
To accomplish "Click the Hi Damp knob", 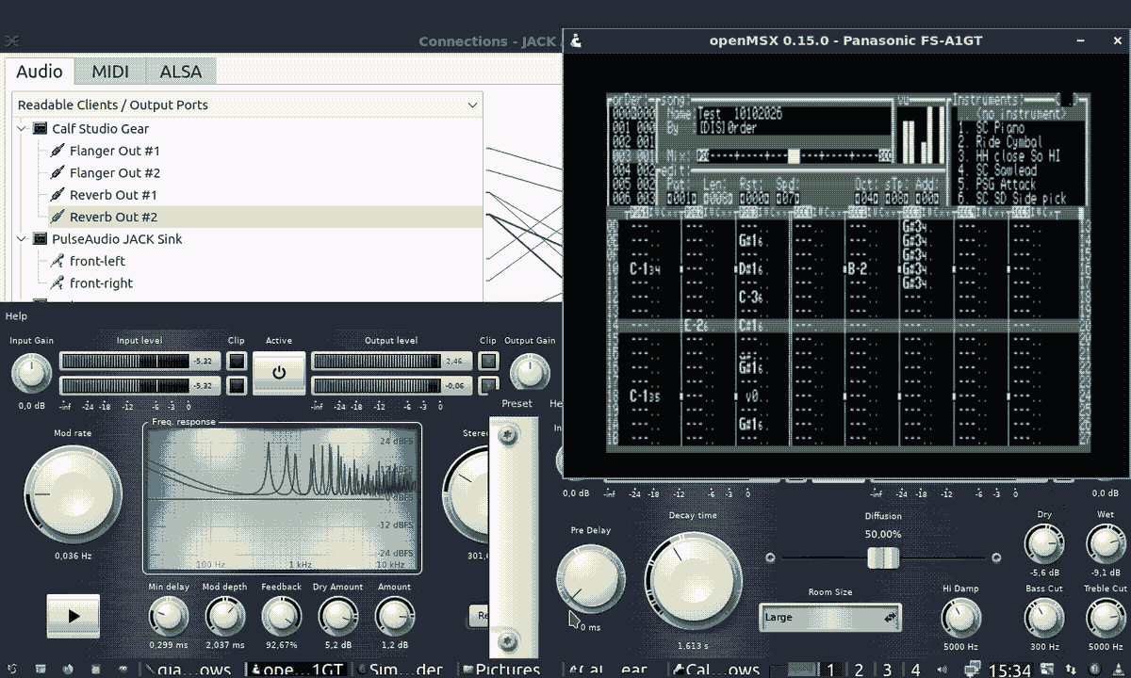I will click(x=960, y=618).
